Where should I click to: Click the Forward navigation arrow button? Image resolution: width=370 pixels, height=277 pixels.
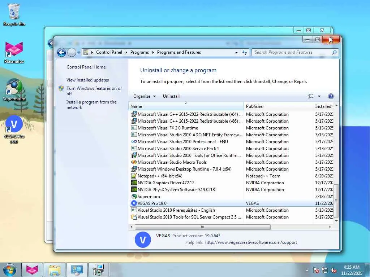[x=72, y=52]
